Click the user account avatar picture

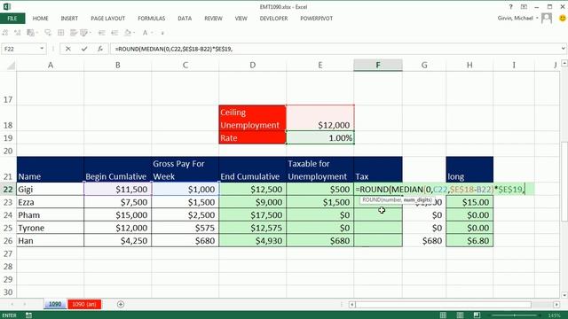547,18
